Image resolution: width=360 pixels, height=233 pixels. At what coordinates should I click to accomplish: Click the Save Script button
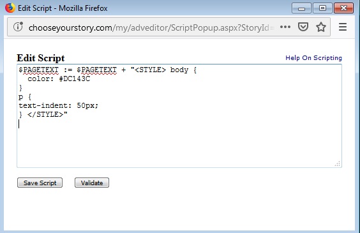[40, 183]
